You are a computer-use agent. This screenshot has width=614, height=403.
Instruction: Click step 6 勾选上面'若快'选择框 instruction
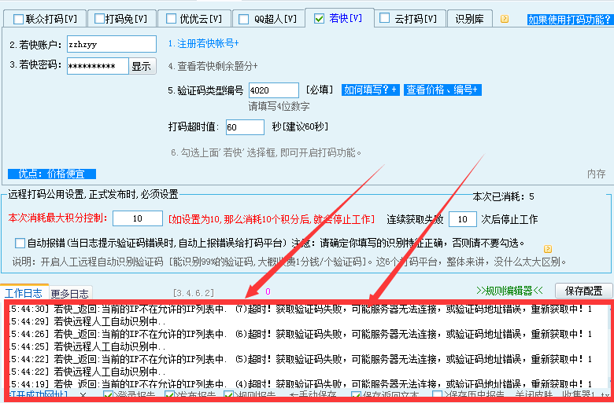[266, 152]
